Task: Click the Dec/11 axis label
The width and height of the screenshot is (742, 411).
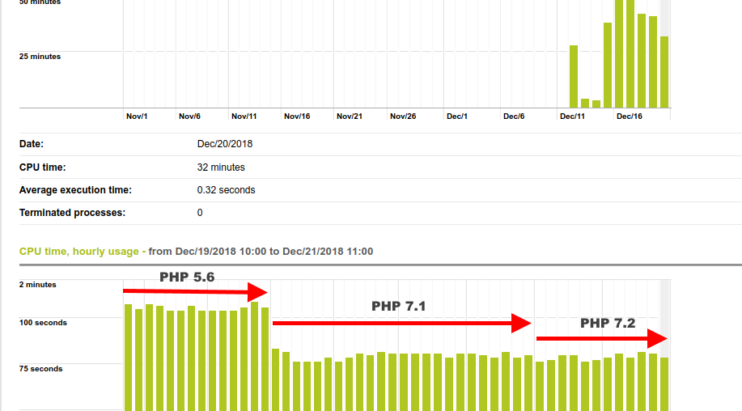Action: coord(572,117)
